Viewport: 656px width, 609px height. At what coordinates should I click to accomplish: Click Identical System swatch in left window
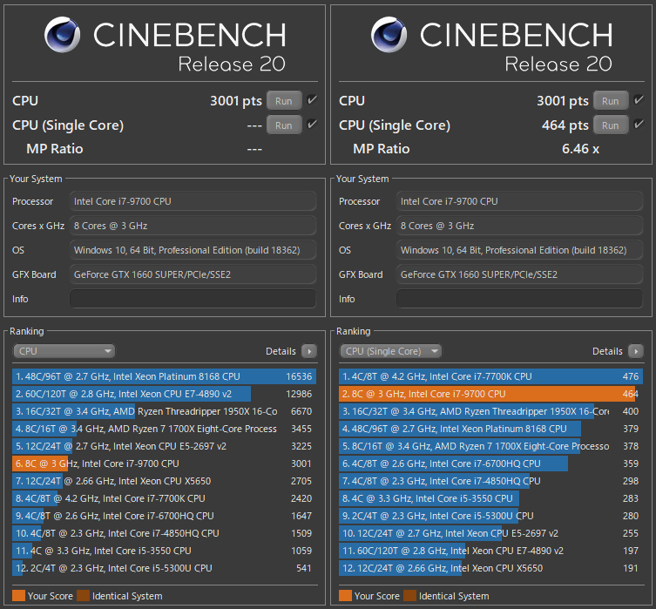click(84, 596)
